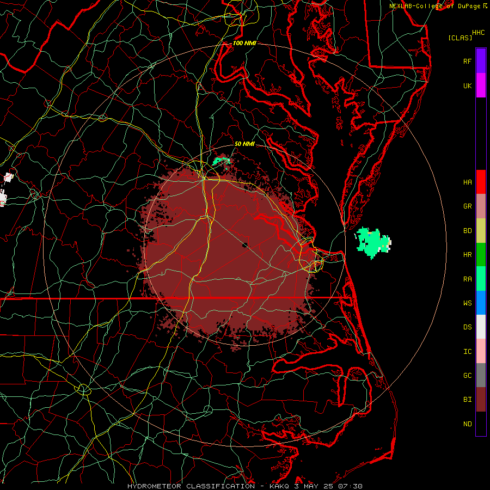The width and height of the screenshot is (490, 490).
Task: Click the GC legend label
Action: (x=467, y=375)
